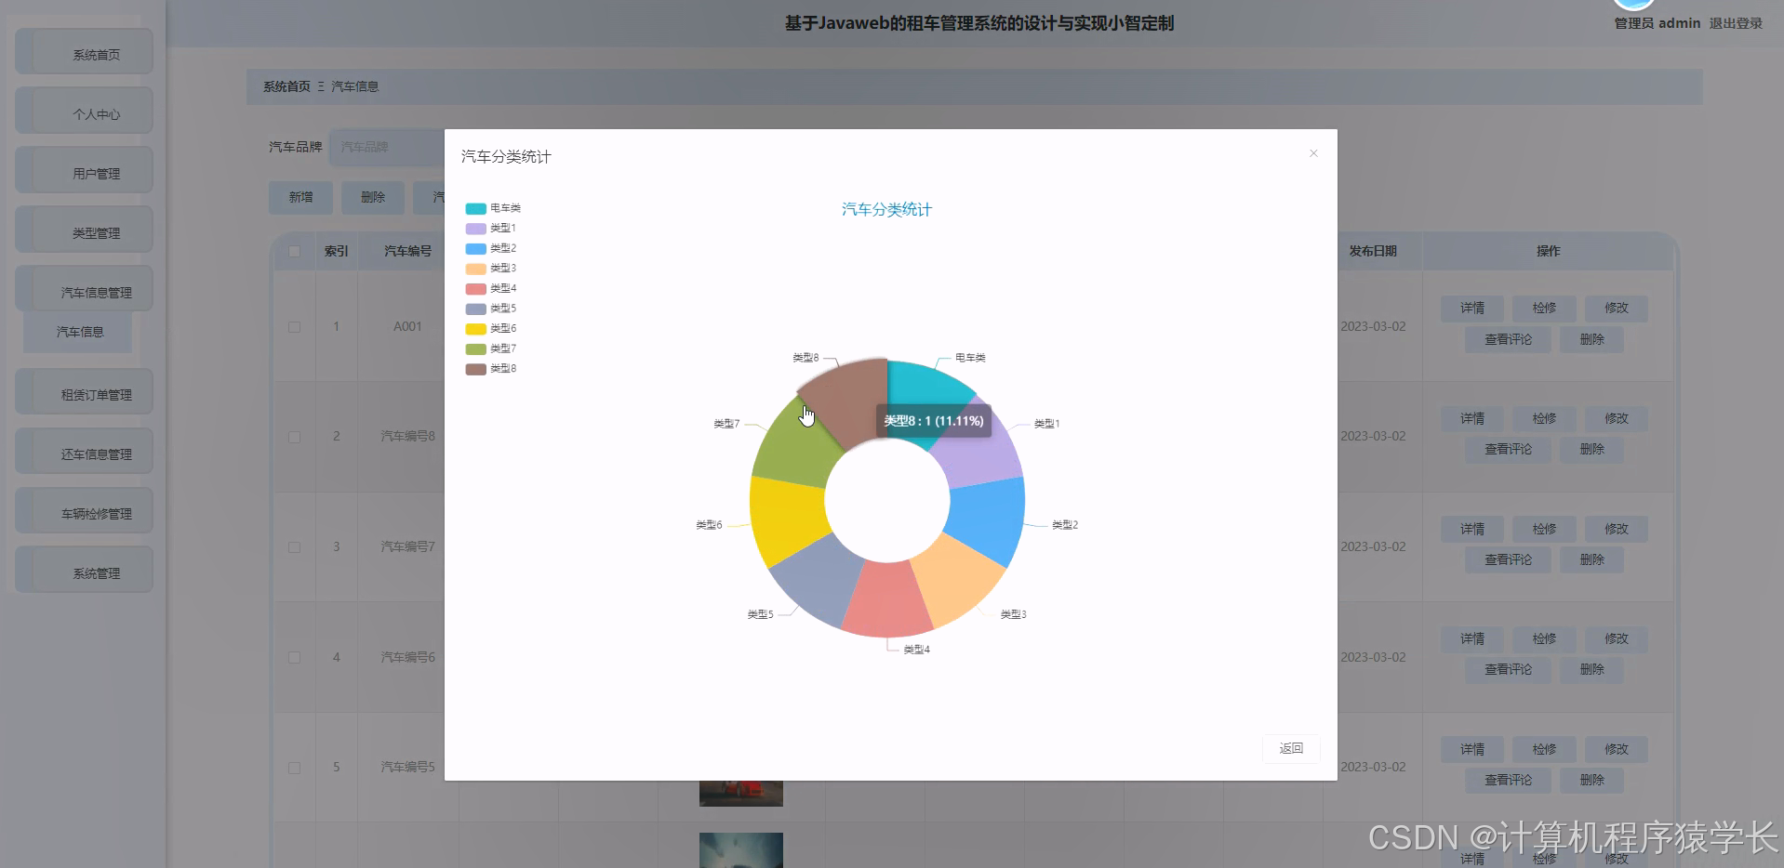Collapse the 汽车信息管理 sidebar section
Image resolution: width=1784 pixels, height=868 pixels.
pos(83,288)
